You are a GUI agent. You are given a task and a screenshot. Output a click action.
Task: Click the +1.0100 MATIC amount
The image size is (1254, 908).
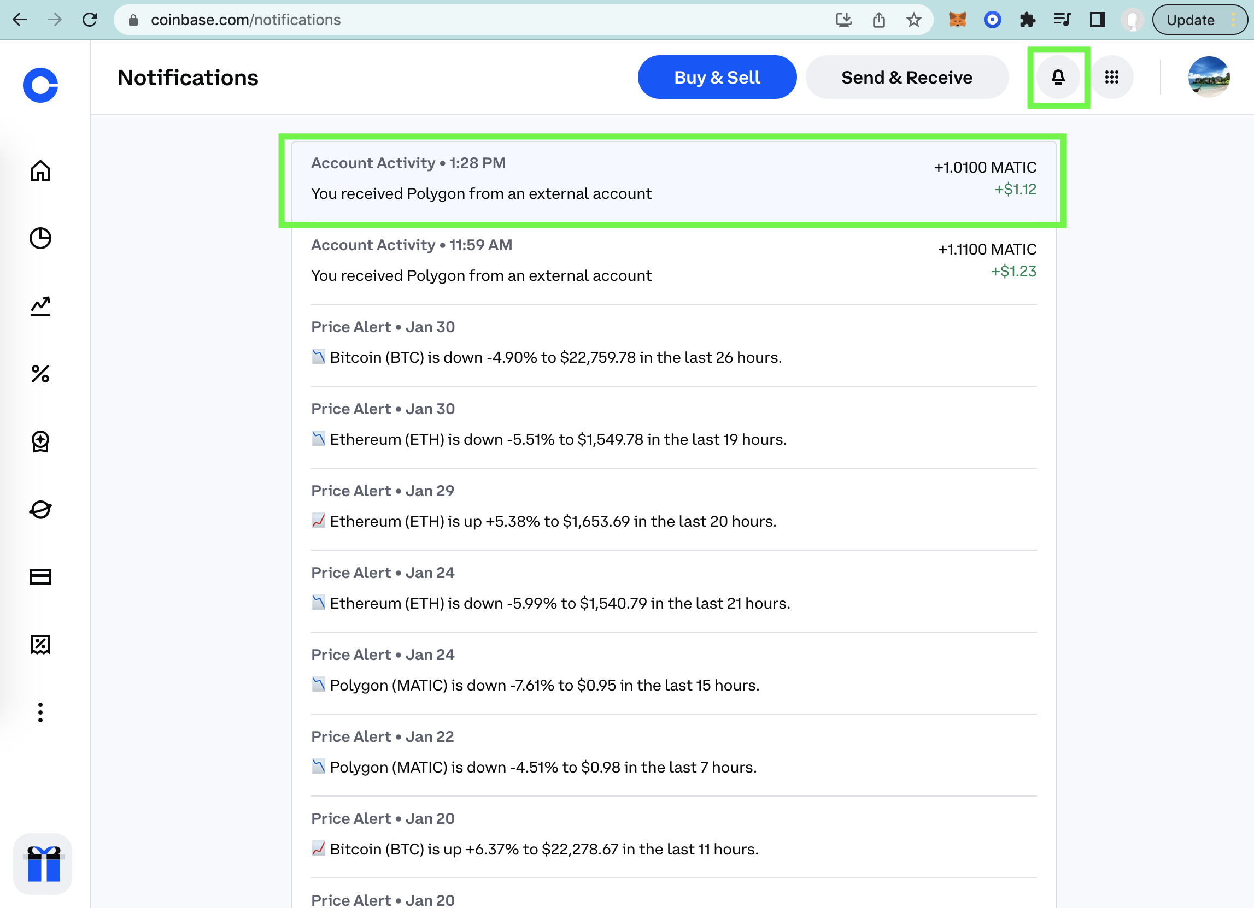[985, 168]
